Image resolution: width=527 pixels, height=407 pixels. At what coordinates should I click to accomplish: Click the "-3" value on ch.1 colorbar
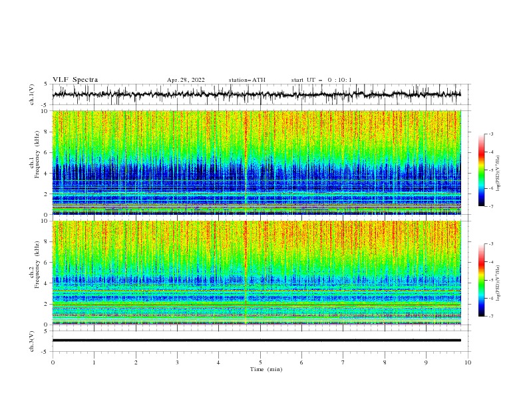(x=490, y=134)
